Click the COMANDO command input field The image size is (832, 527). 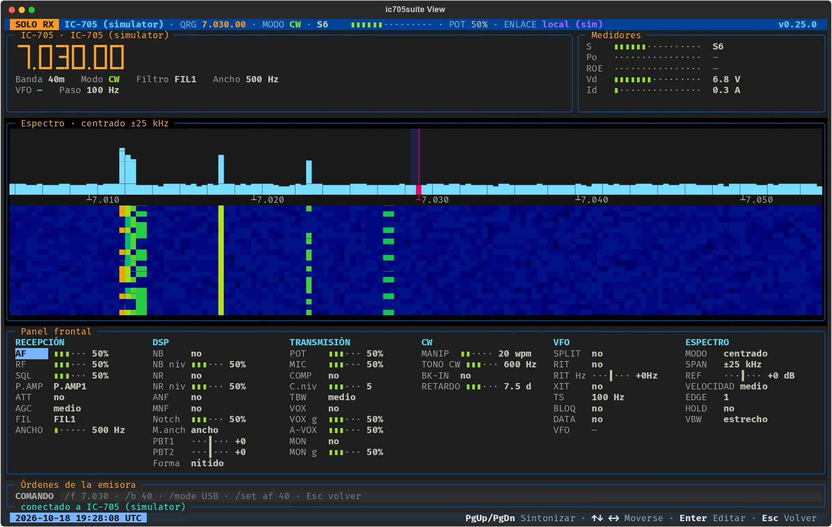coord(441,496)
